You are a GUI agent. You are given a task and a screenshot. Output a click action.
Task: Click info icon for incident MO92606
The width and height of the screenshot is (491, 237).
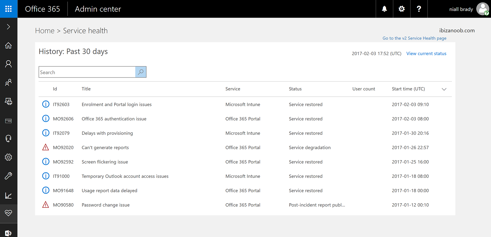(46, 119)
